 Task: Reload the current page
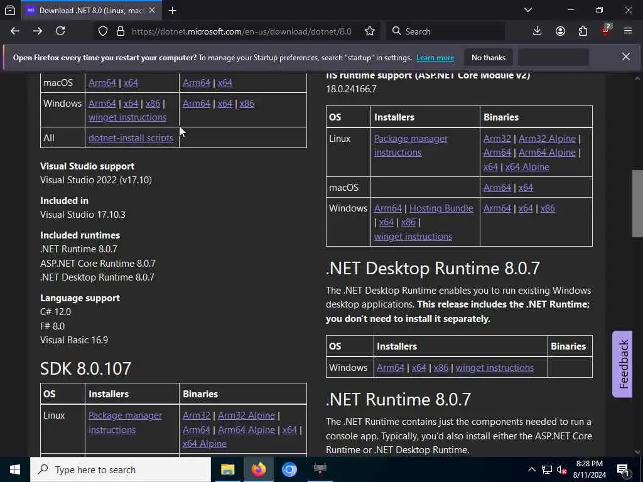coord(60,31)
